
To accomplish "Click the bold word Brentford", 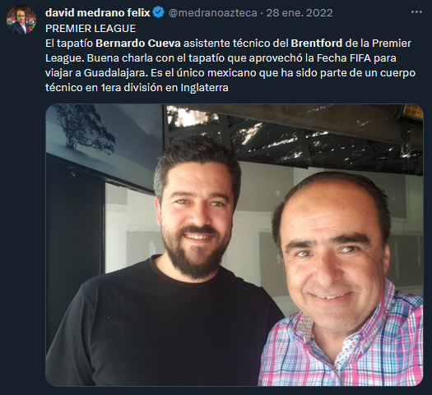I will point(317,44).
